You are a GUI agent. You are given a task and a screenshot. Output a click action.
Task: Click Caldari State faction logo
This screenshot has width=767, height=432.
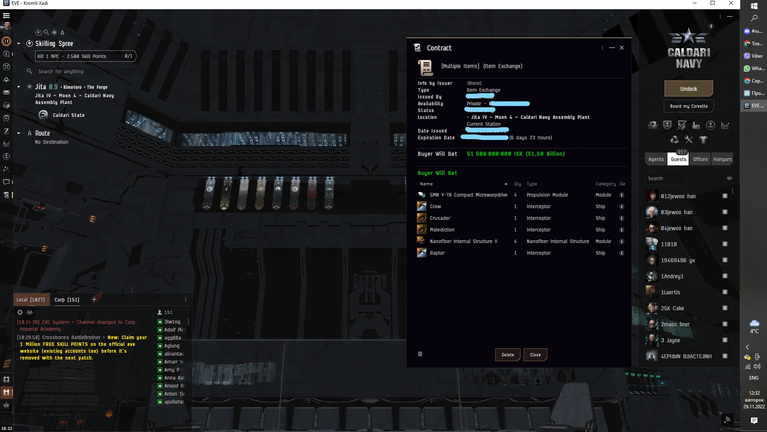coord(43,115)
